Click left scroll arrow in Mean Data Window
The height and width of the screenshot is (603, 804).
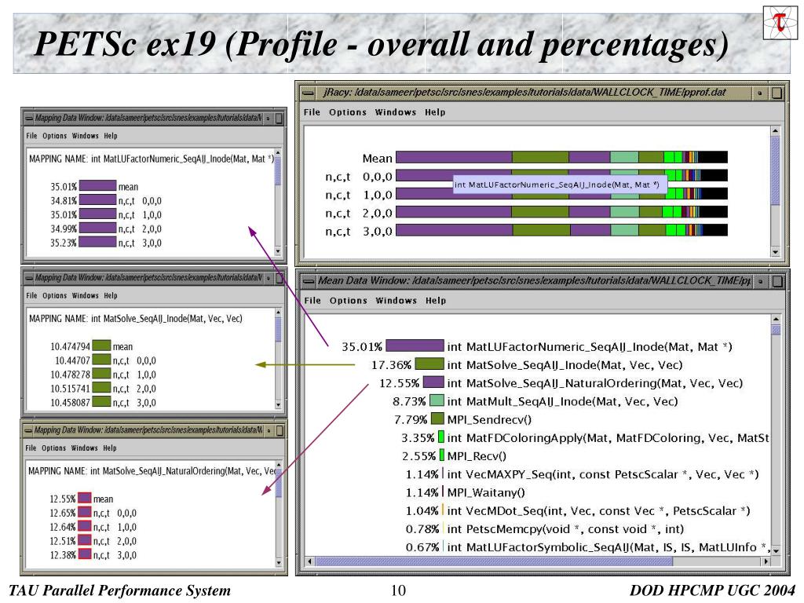(x=309, y=561)
